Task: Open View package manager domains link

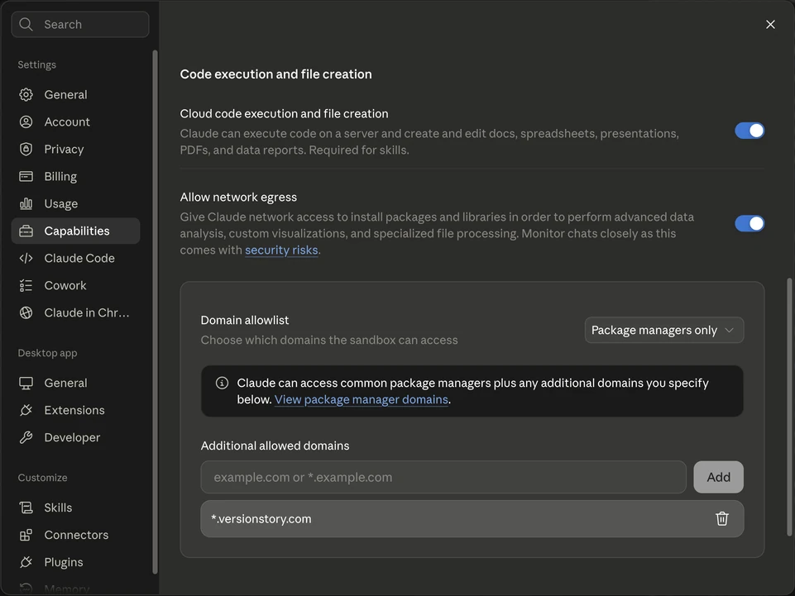Action: point(361,400)
